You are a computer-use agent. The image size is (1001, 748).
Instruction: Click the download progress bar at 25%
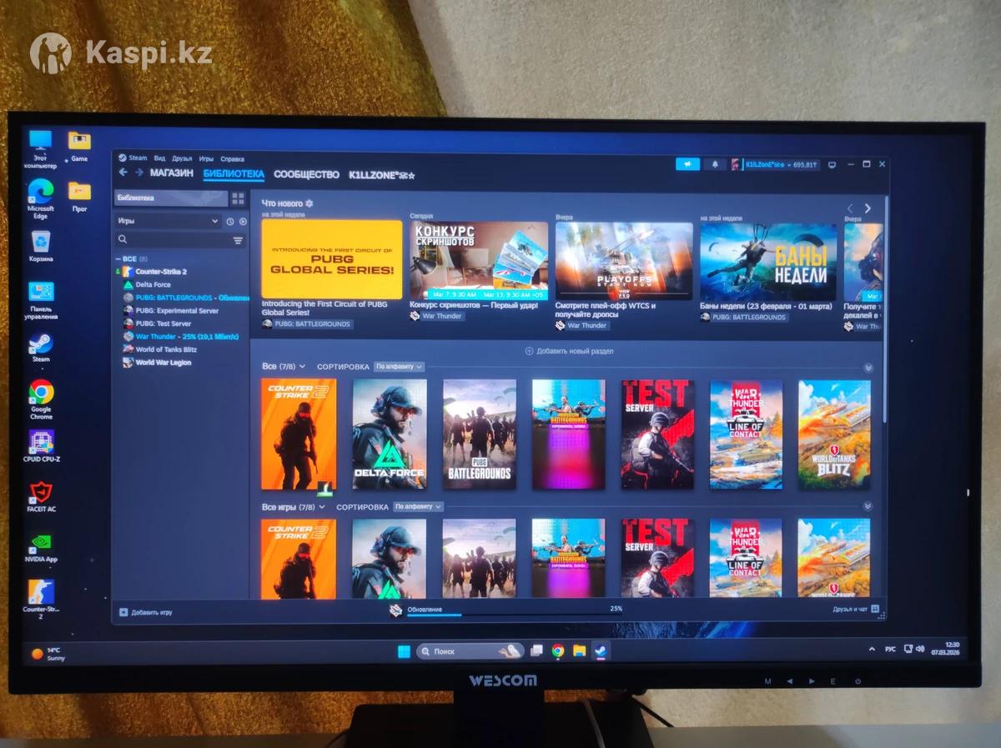click(509, 615)
